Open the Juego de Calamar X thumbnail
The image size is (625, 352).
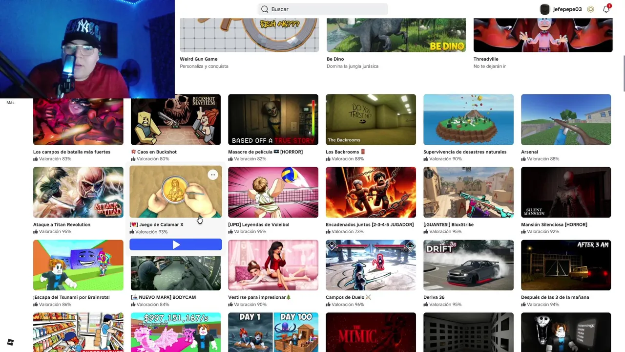coord(176,192)
